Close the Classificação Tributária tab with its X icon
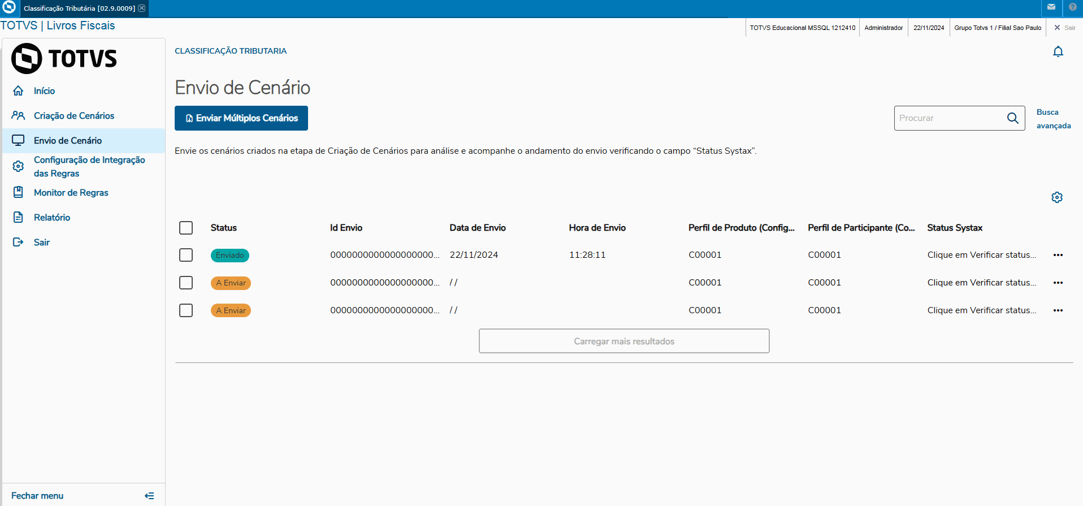This screenshot has width=1083, height=506. point(142,8)
